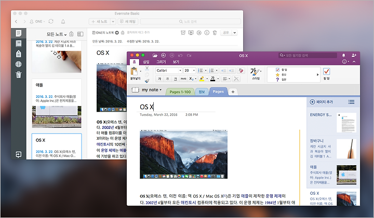Image resolution: width=374 pixels, height=218 pixels.
Task: Click the Format Painter brush in OneNote
Action: 147,81
